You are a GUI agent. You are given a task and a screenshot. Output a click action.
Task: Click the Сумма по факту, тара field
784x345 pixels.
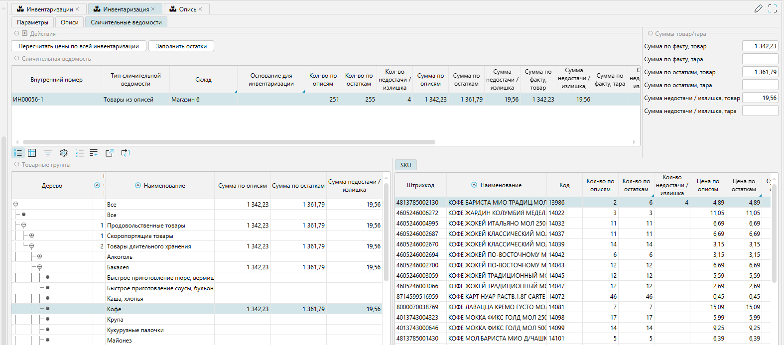point(760,59)
